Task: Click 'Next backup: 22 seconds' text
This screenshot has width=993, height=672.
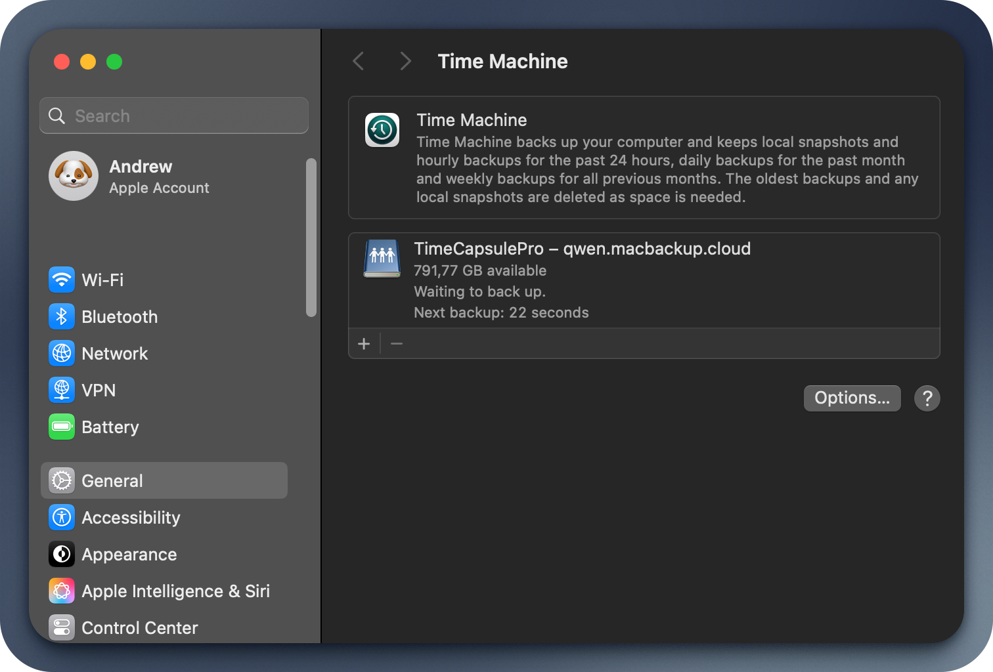Action: (x=501, y=312)
